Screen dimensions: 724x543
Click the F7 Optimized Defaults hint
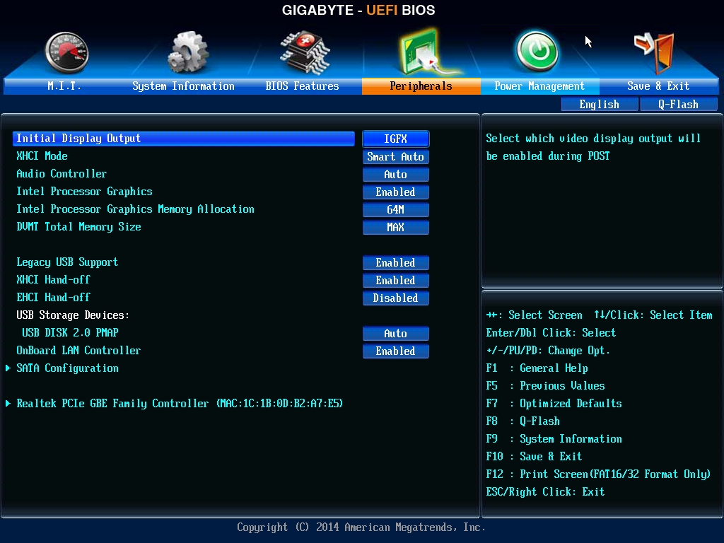point(554,403)
